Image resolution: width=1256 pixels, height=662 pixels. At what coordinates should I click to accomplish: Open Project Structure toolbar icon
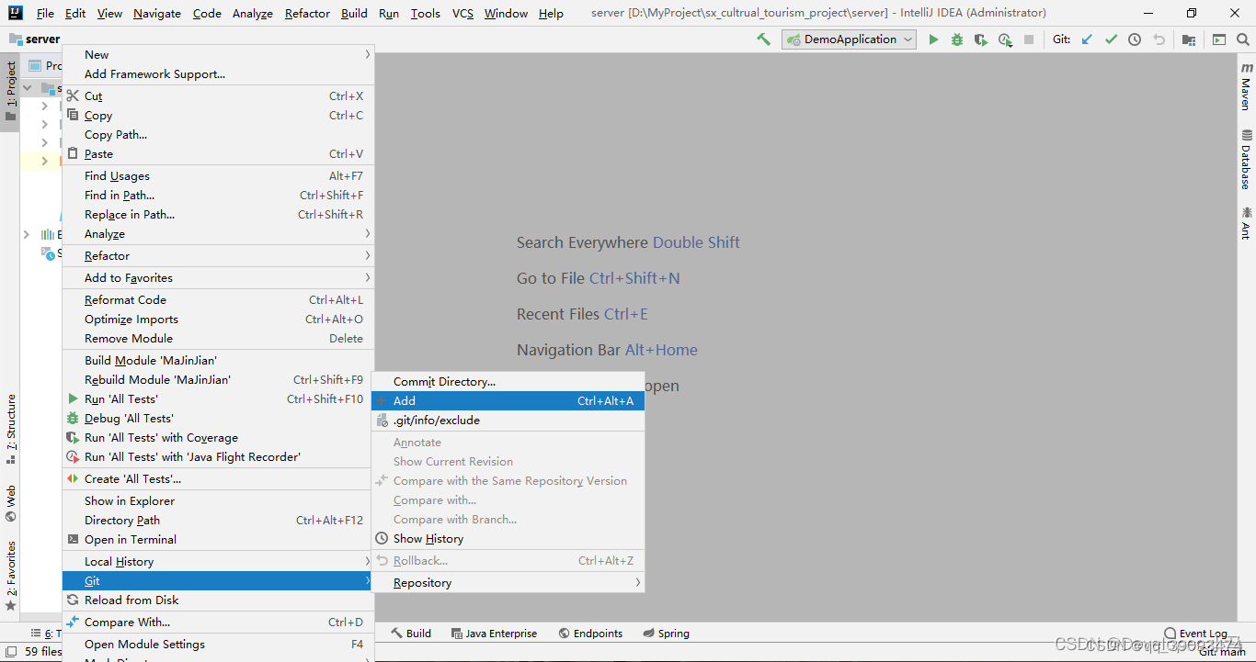click(x=1189, y=39)
